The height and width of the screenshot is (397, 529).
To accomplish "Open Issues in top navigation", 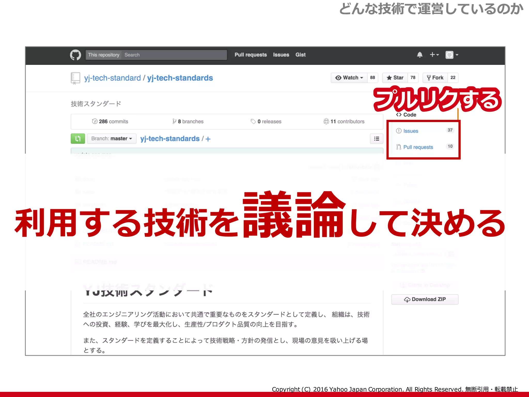I will pos(281,55).
